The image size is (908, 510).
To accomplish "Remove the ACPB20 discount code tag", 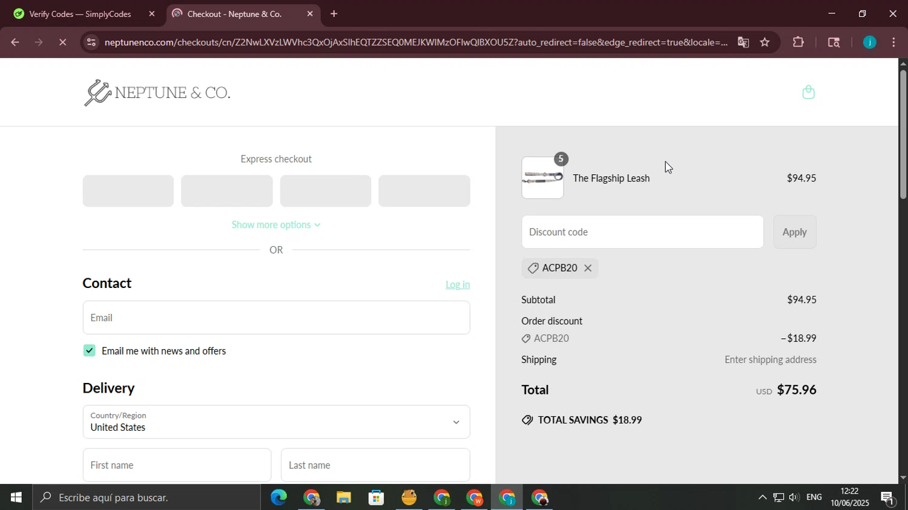I will click(588, 268).
